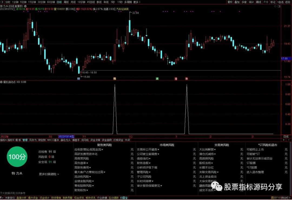The image size is (292, 200).
Task: Expand 应收款增加,低现金流 risk item
Action: click(89, 149)
